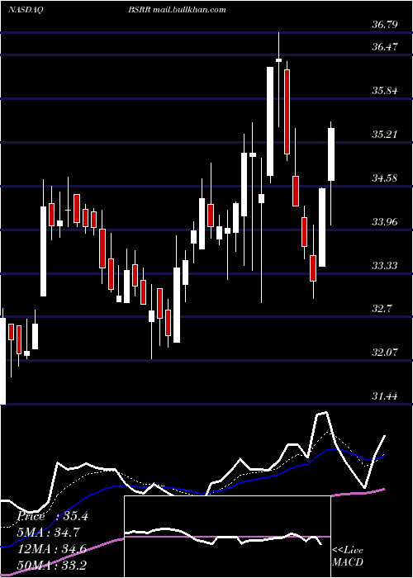
Task: Select the 33.33 price level label
Action: 385,265
